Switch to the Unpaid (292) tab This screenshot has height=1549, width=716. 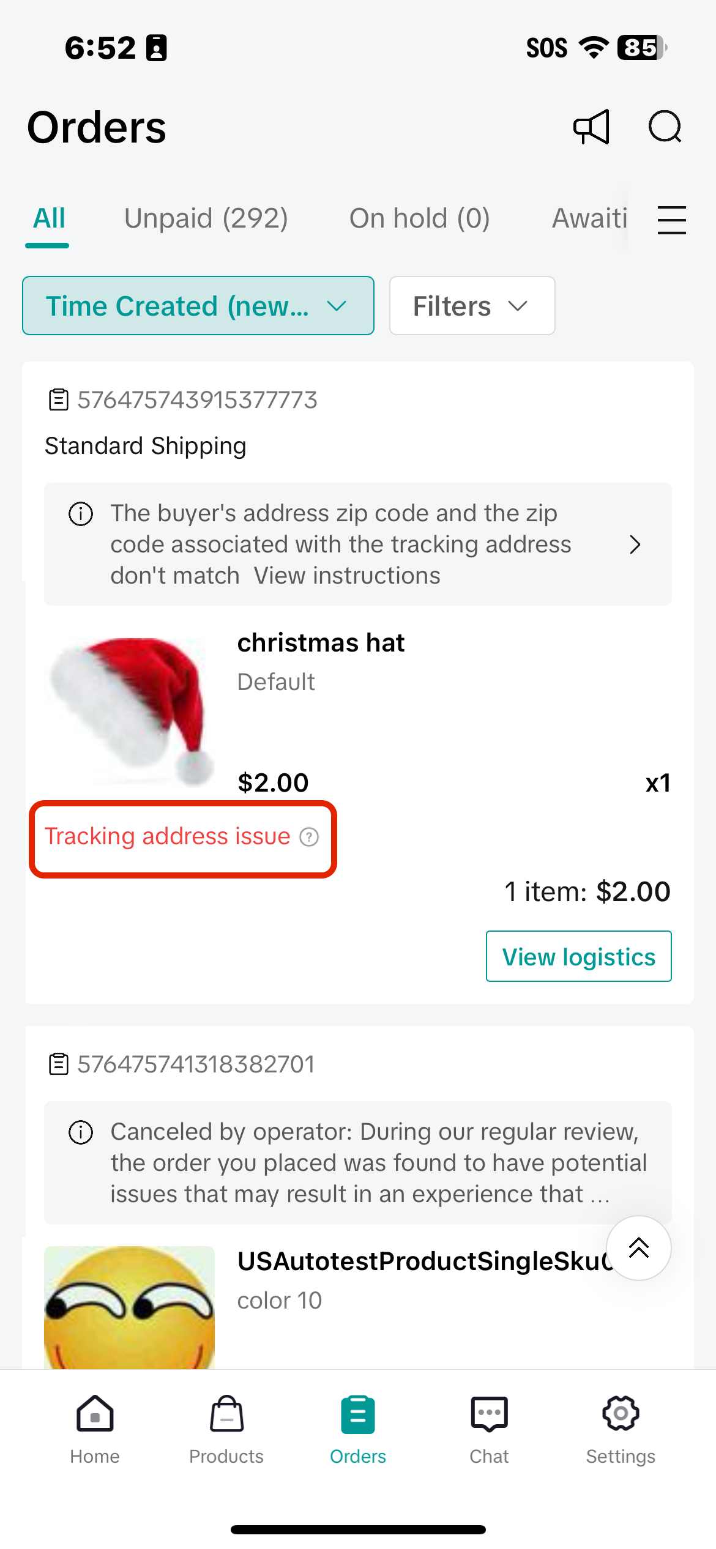[x=206, y=219]
